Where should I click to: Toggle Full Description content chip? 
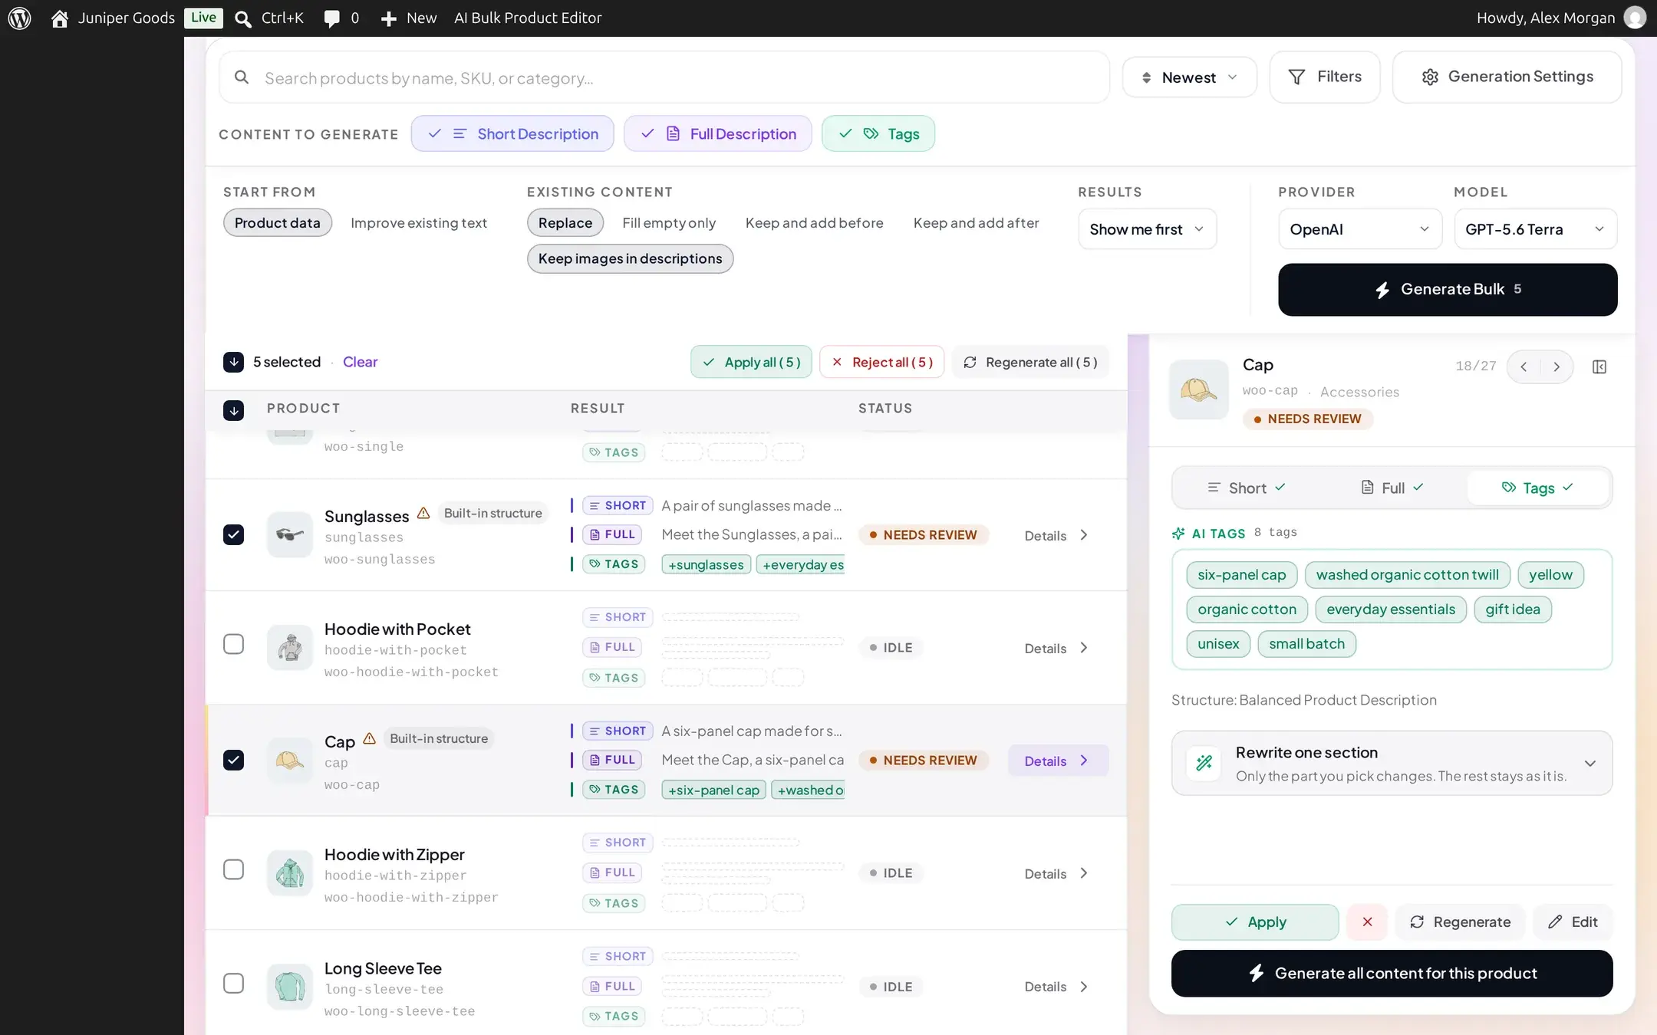718,133
